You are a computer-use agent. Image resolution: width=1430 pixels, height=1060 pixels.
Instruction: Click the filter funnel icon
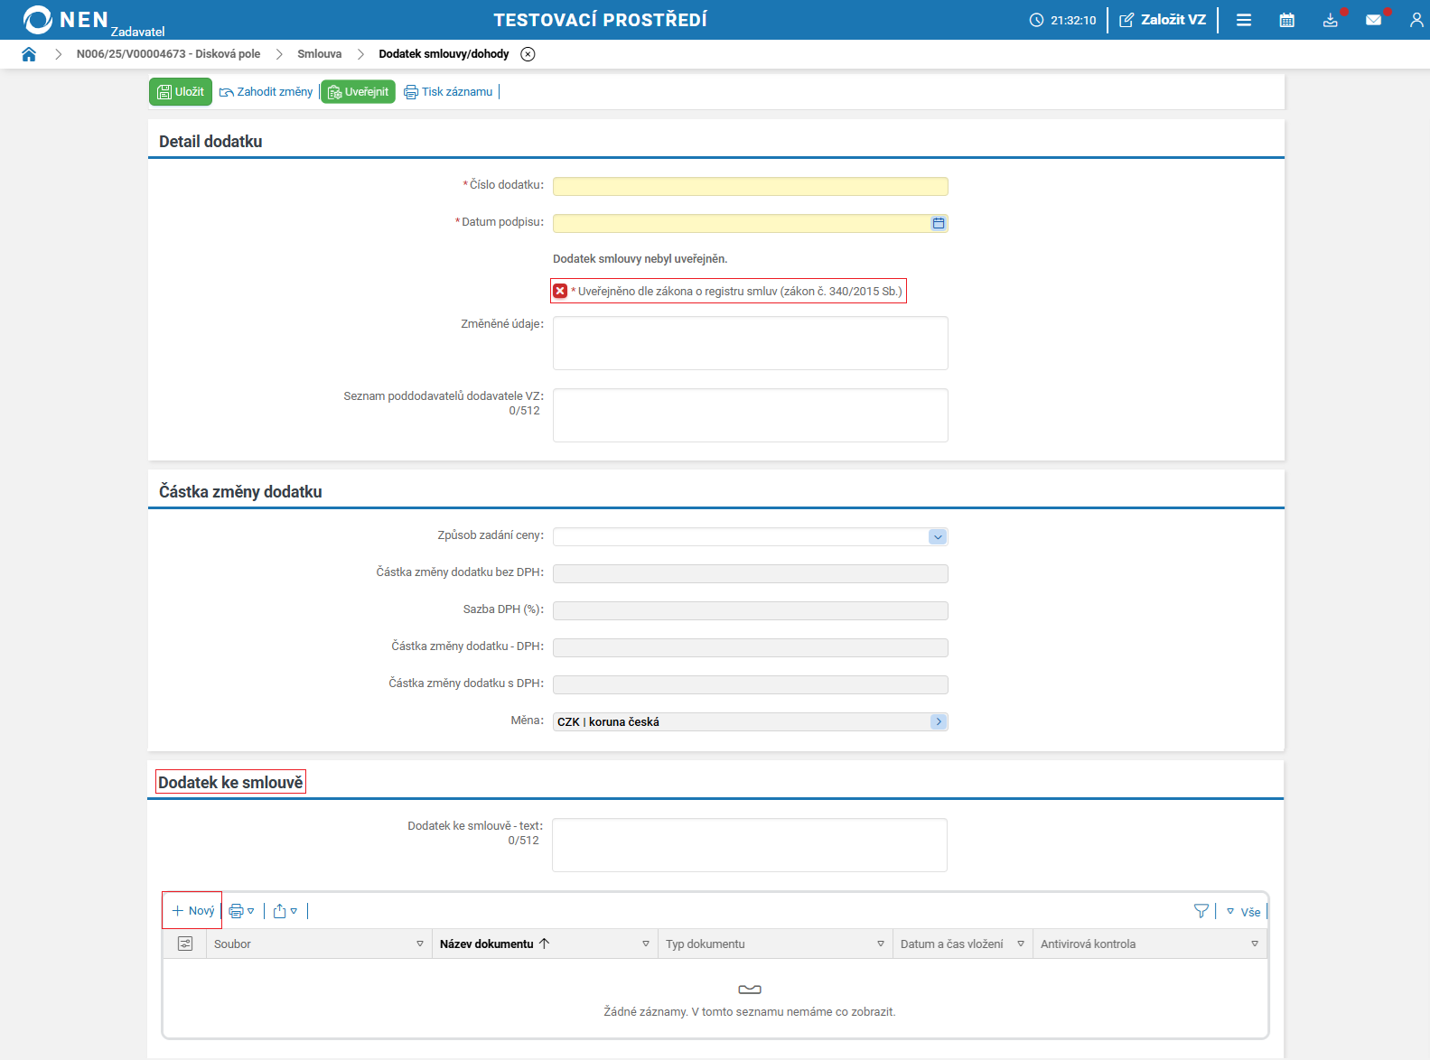tap(1201, 911)
